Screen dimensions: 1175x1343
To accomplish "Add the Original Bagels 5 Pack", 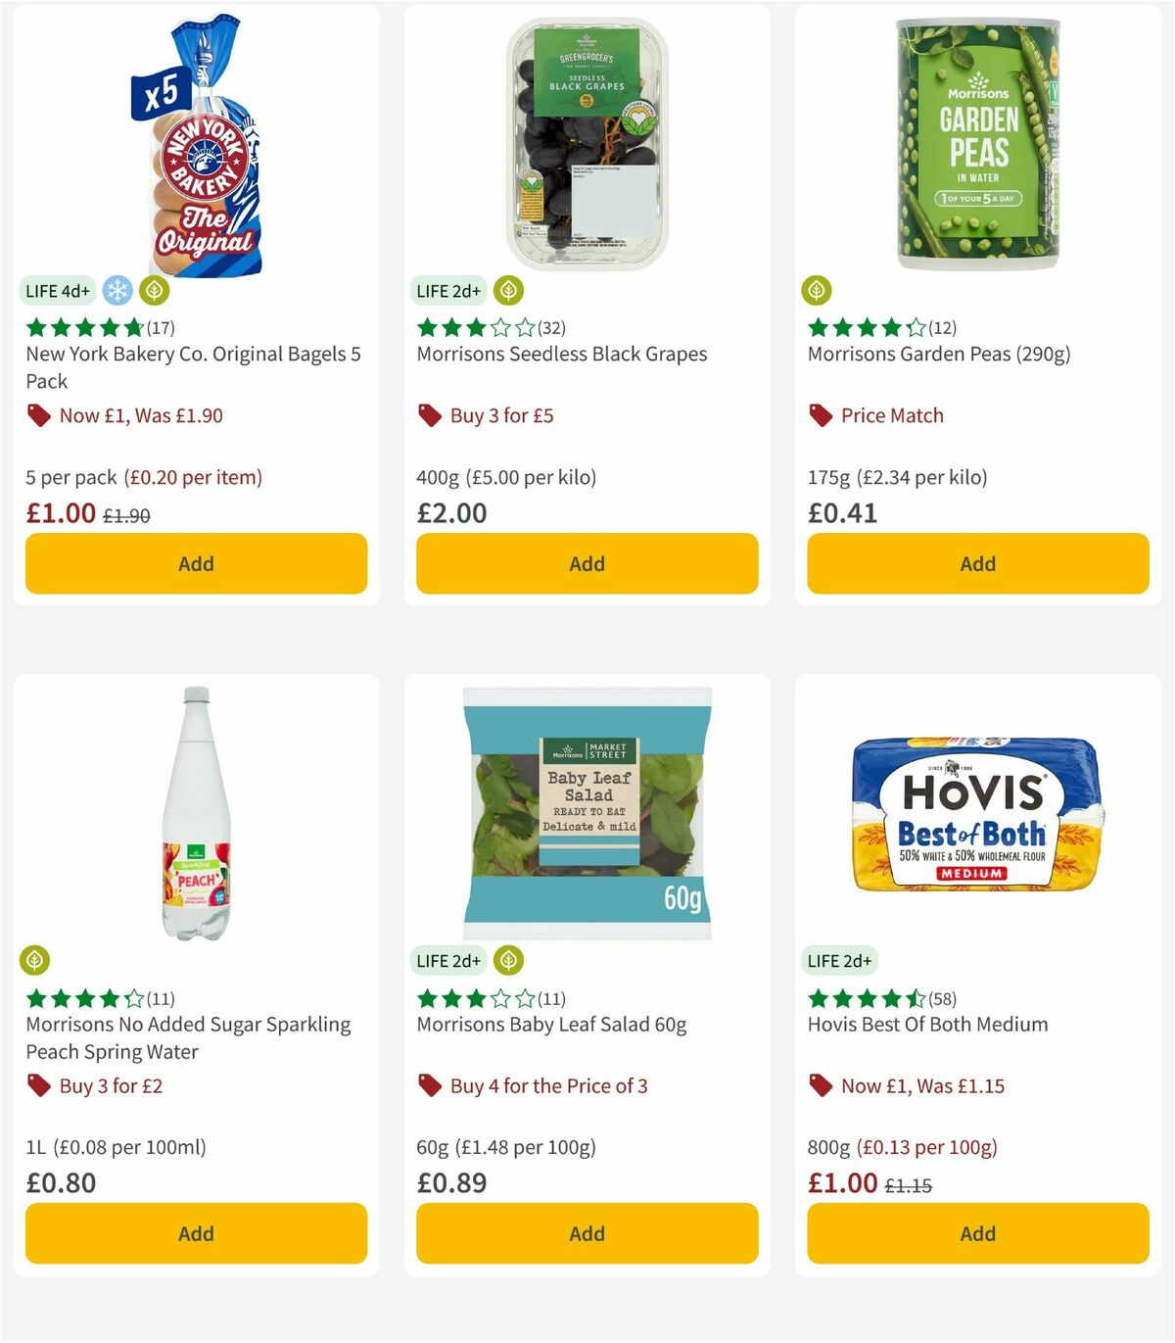I will click(196, 563).
